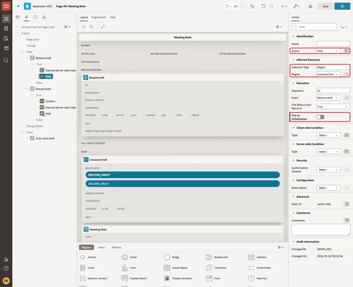
Task: Collapse the Identification section
Action: tap(293, 36)
